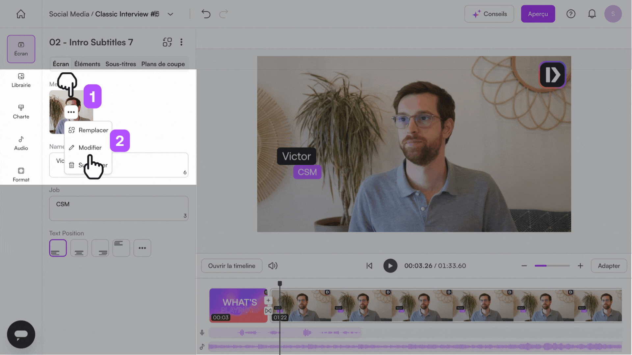The width and height of the screenshot is (632, 355).
Task: Choose Modifier in the media context menu
Action: [90, 148]
